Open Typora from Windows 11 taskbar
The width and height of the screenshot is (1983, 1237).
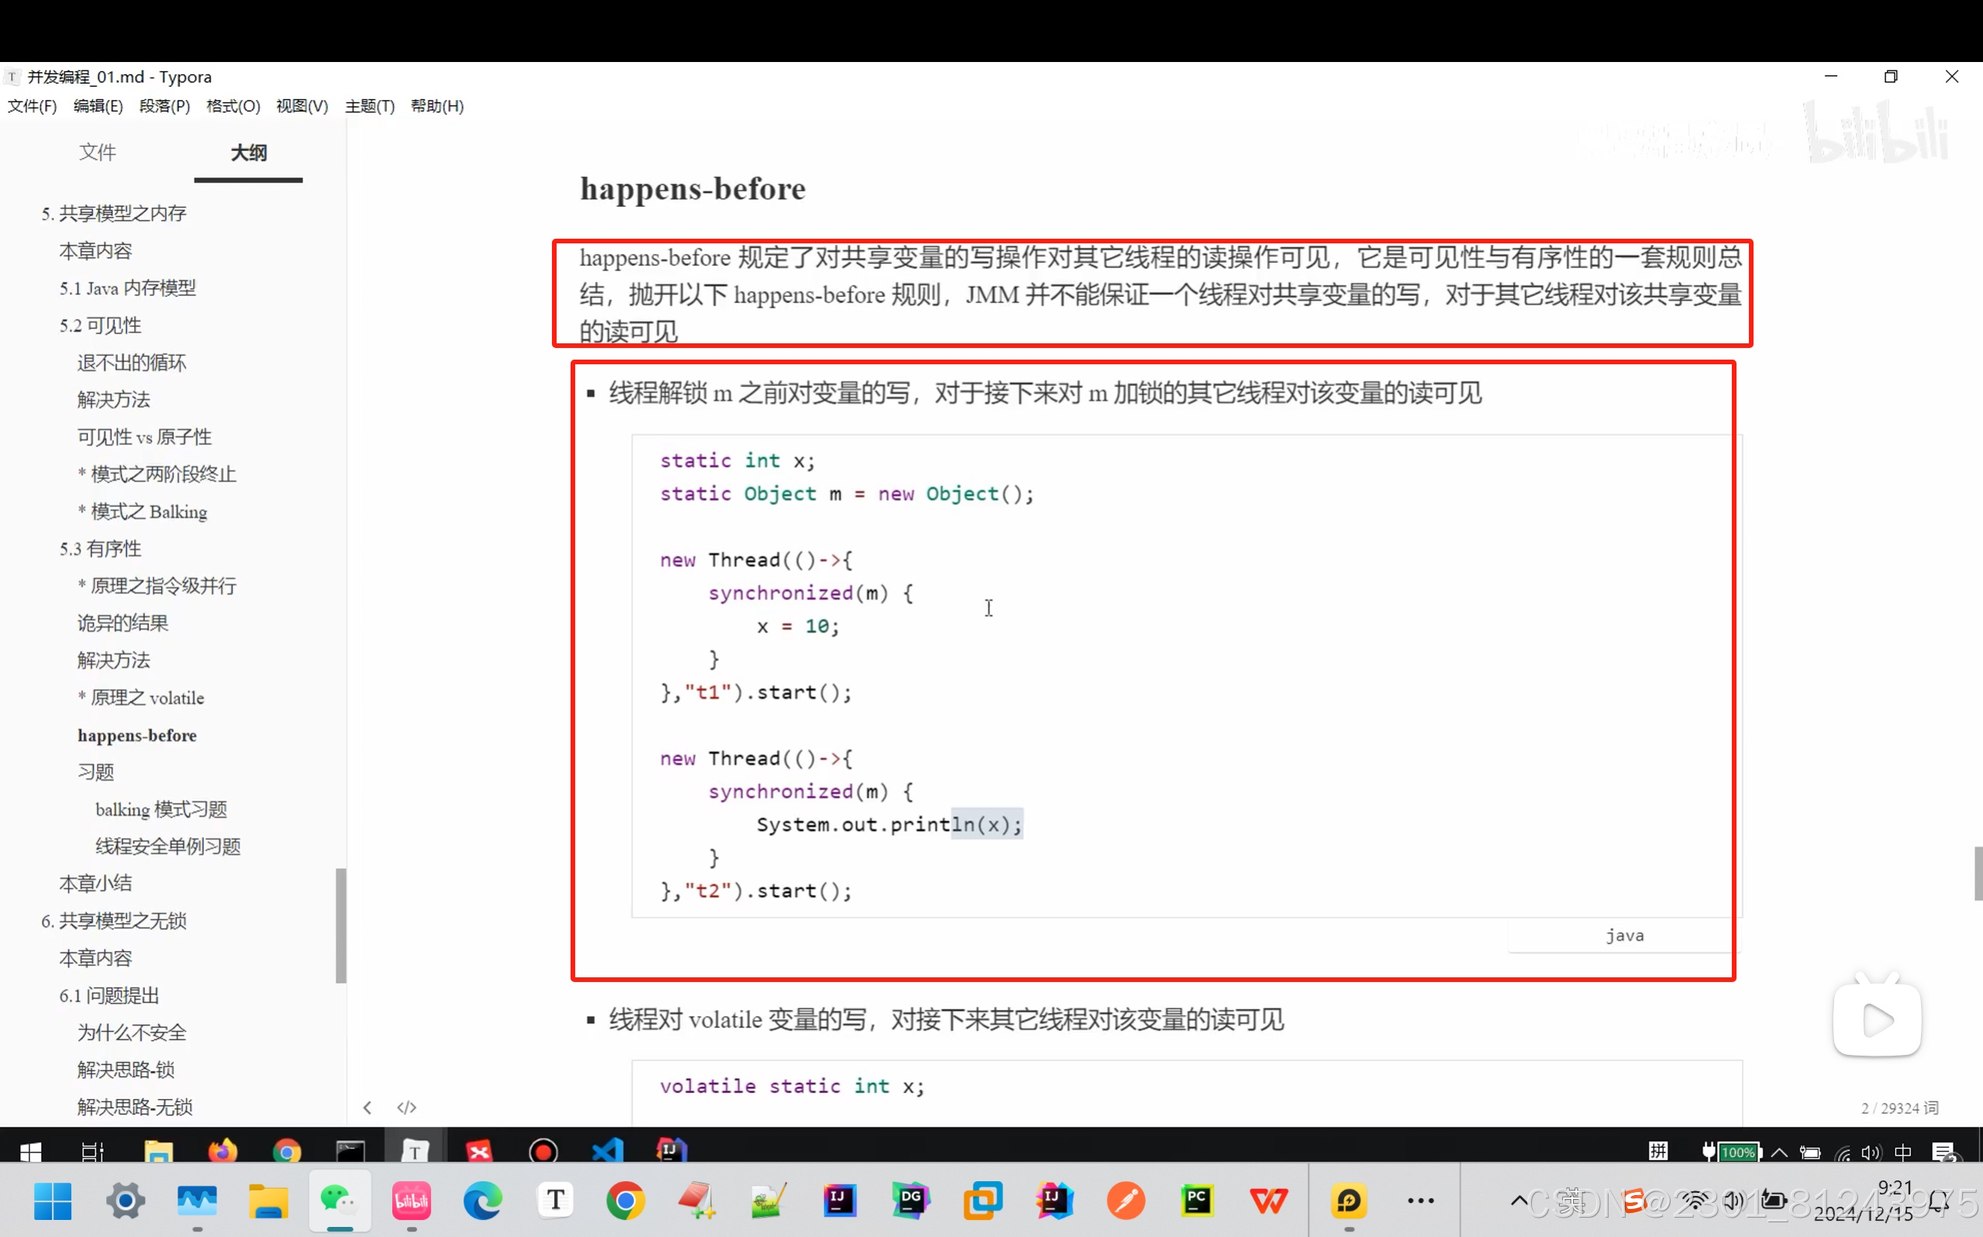pos(556,1200)
